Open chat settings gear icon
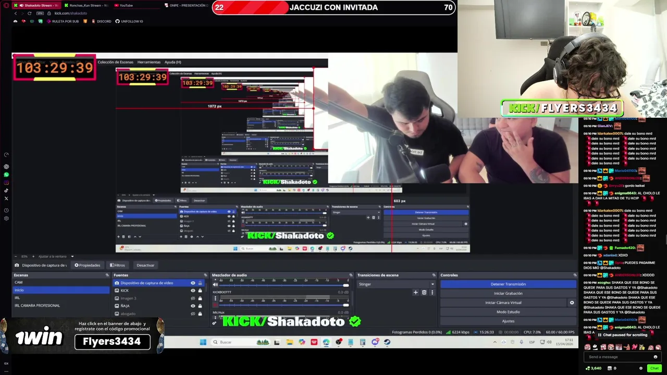The width and height of the screenshot is (667, 375). click(641, 368)
